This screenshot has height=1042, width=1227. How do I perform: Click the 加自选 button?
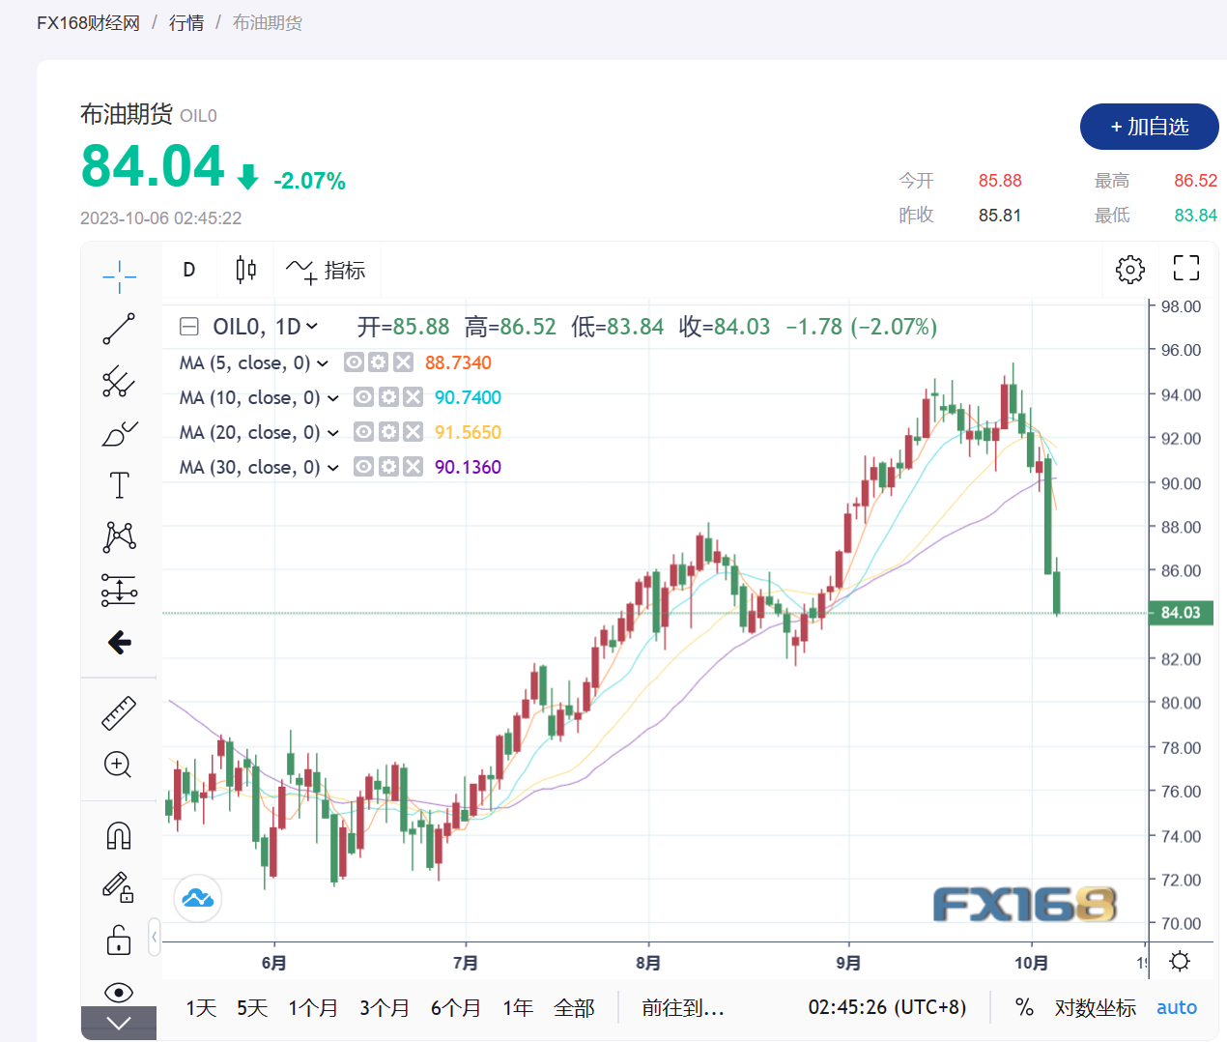[x=1149, y=127]
